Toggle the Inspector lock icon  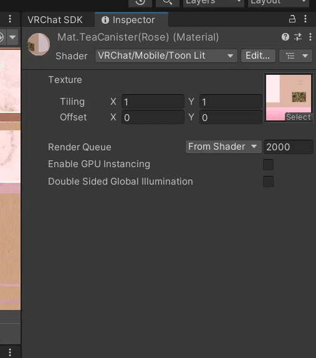(x=292, y=19)
